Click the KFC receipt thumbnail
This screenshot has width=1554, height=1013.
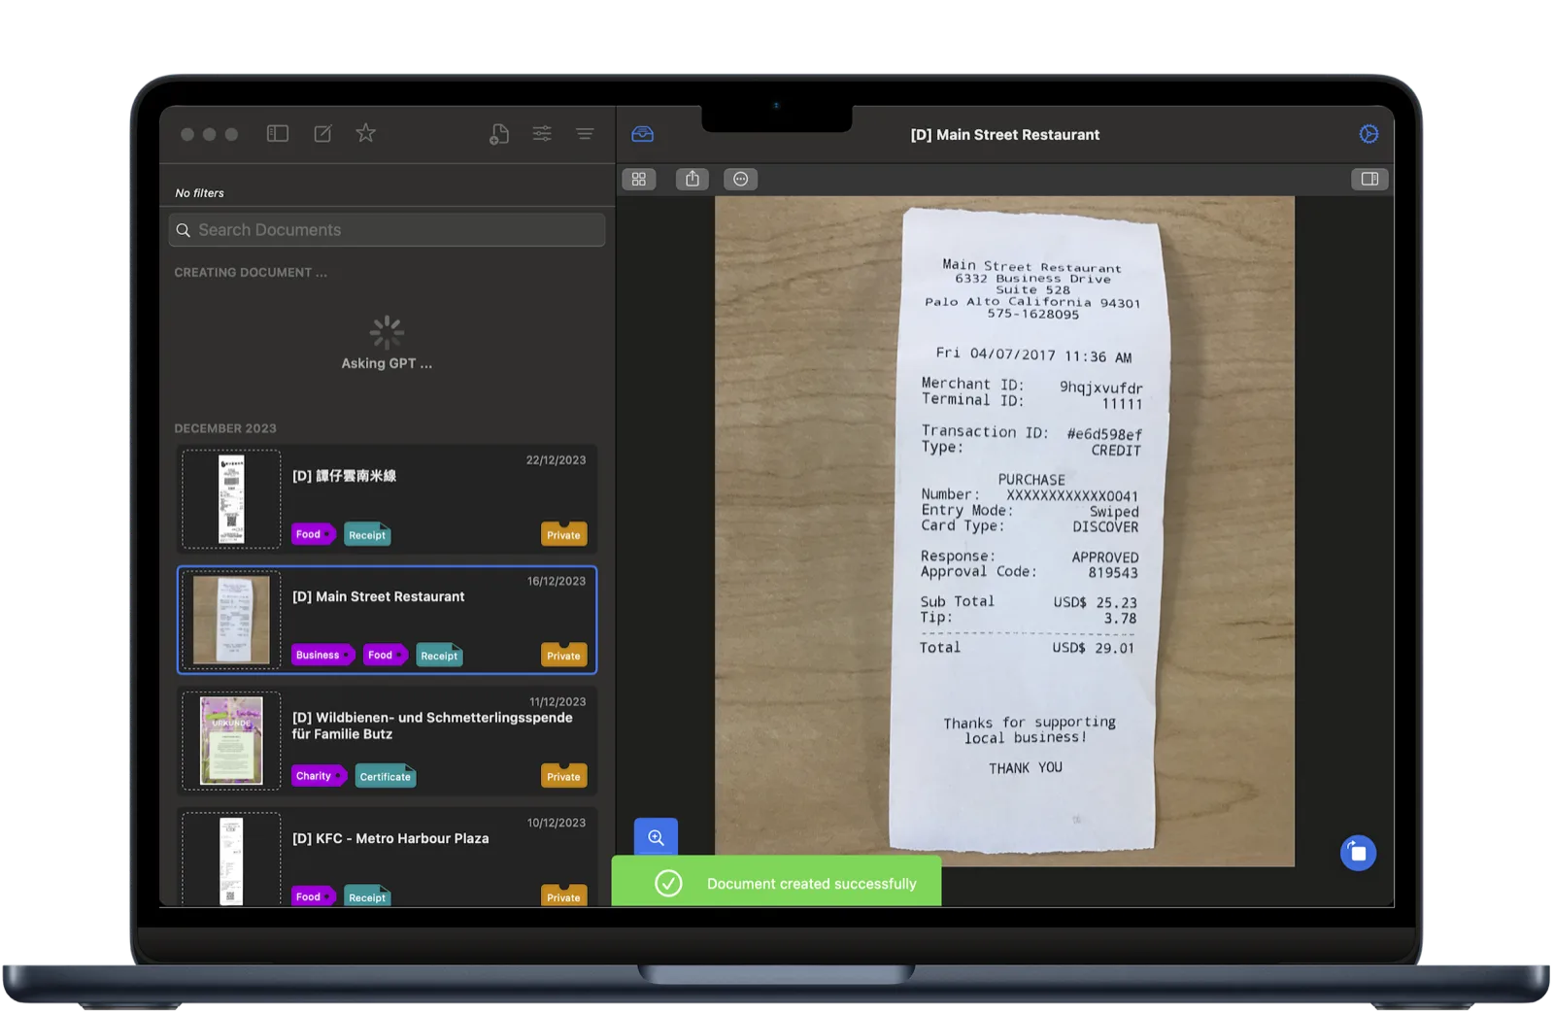[x=231, y=861]
